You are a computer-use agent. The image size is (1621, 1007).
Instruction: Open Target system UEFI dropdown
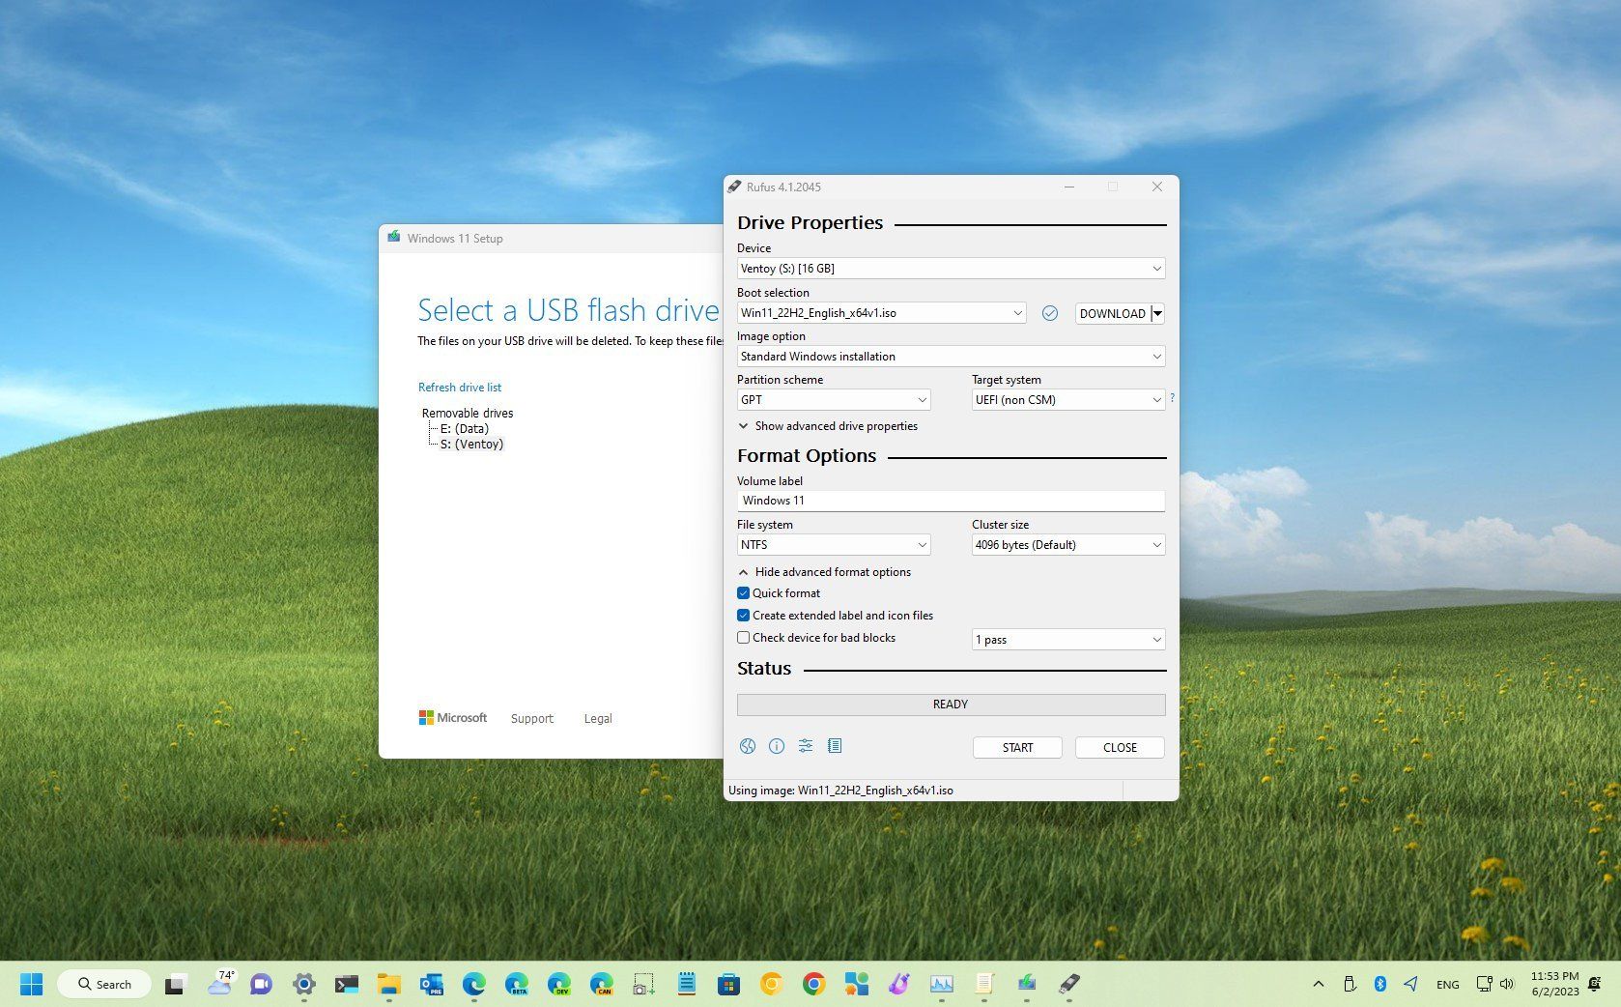tap(1068, 400)
